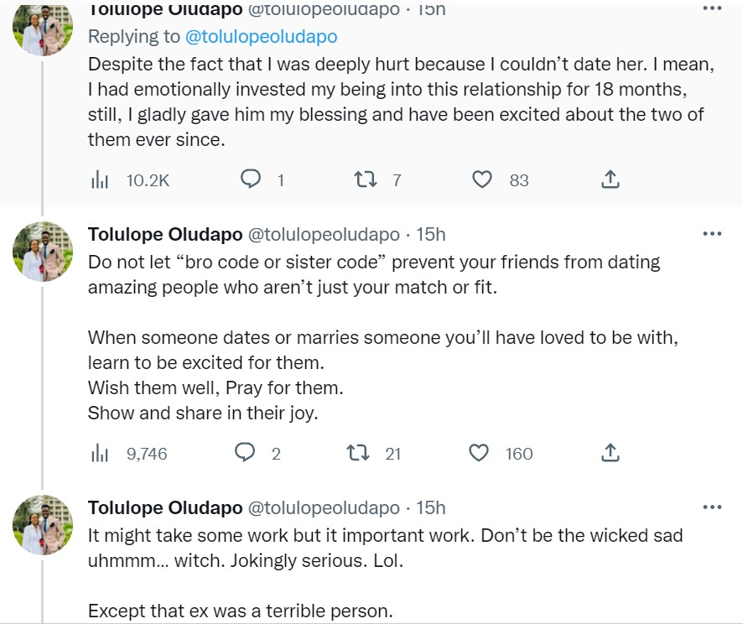Like the tweet with 83 likes
743x624 pixels.
point(482,179)
